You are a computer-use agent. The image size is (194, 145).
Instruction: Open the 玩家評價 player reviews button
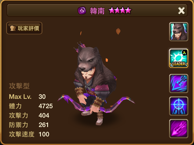[24, 28]
